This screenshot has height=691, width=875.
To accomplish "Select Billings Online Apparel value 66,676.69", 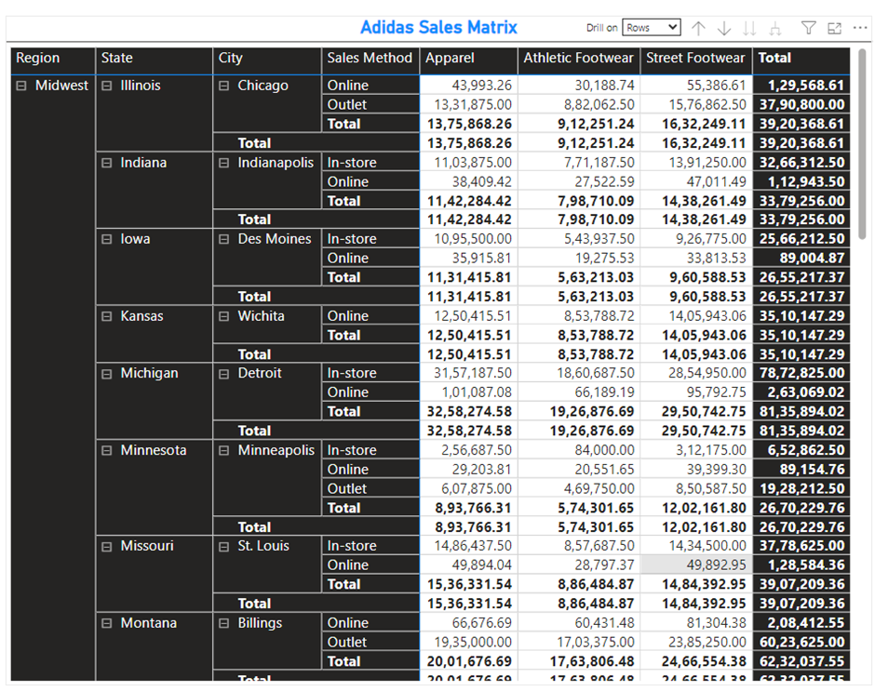I will click(469, 623).
